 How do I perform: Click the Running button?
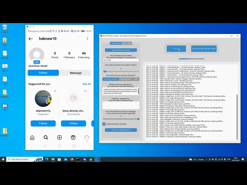pyautogui.click(x=176, y=49)
